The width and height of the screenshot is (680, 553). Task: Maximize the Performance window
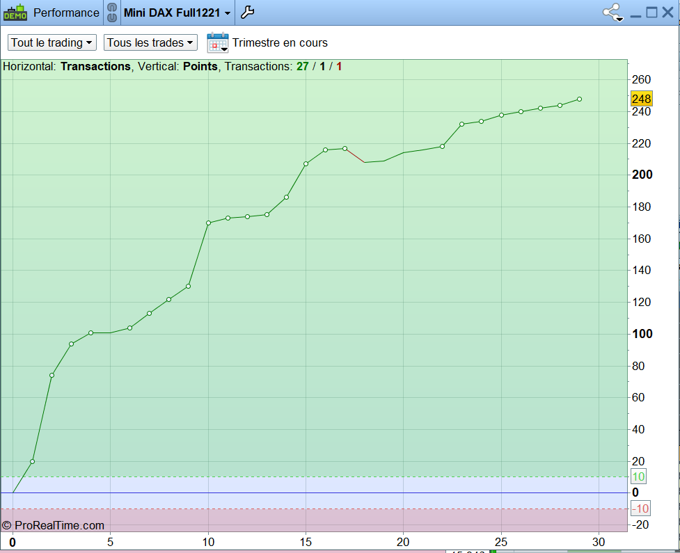651,13
